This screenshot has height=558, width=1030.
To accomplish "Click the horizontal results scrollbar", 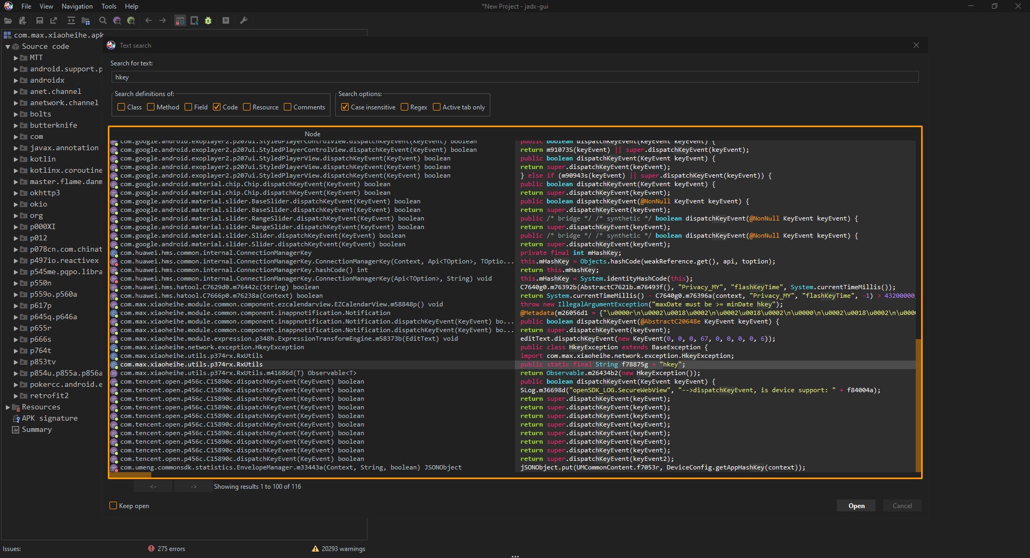I will 130,474.
